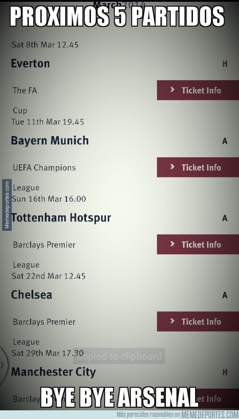
Task: Select the Chelsea fixture name
Action: 32,295
